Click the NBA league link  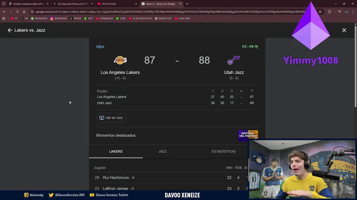tap(100, 47)
